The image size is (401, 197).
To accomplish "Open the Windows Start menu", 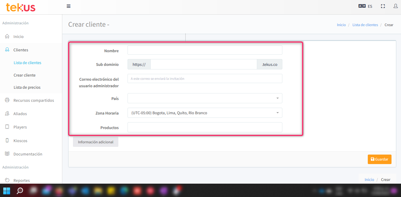I will 7,190.
